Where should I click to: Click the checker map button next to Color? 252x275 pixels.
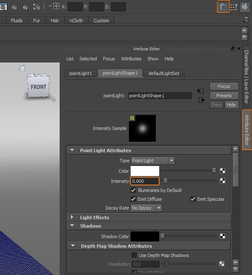222,171
